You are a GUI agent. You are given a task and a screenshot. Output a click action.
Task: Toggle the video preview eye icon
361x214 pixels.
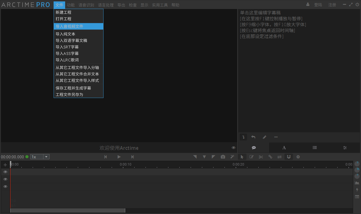(234, 148)
